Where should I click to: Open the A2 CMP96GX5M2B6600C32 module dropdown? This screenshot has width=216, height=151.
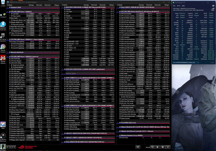[186, 63]
